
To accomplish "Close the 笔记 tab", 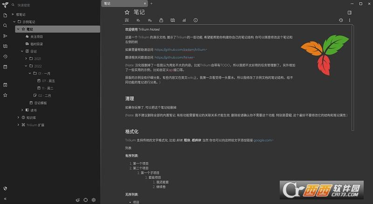I will 145,4.
